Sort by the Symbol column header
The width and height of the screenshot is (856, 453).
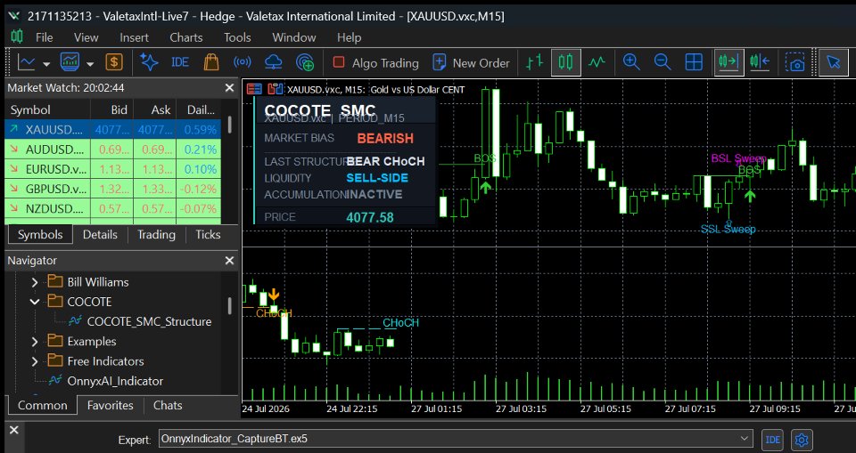point(47,109)
